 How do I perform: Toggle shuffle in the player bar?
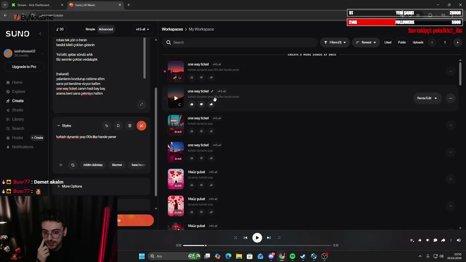click(235, 238)
